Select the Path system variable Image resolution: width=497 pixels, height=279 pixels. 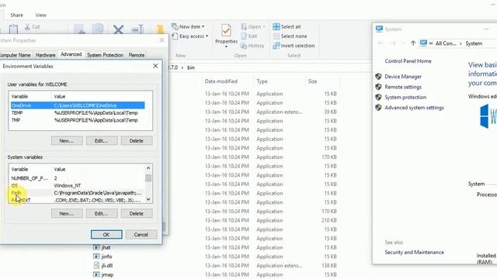click(x=78, y=193)
